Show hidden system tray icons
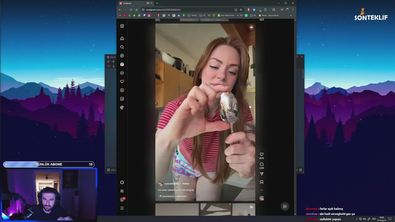Viewport: 395px width, 222px height. coord(357,219)
